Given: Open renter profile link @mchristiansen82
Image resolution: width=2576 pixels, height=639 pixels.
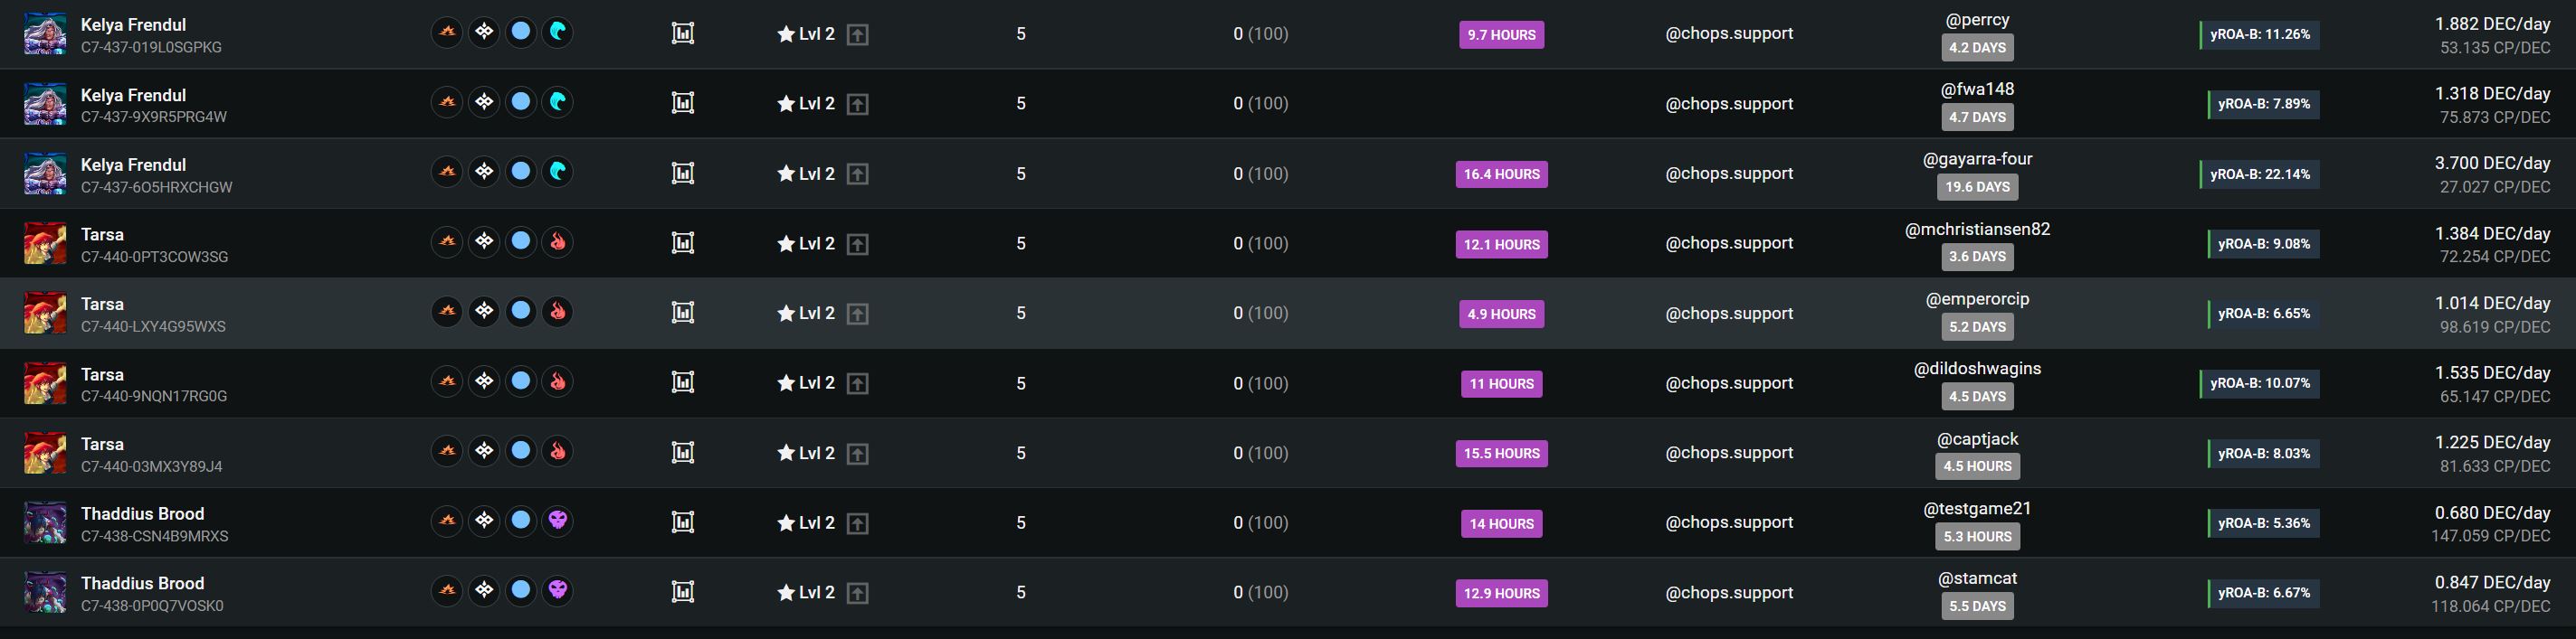Looking at the screenshot, I should pyautogui.click(x=1977, y=229).
